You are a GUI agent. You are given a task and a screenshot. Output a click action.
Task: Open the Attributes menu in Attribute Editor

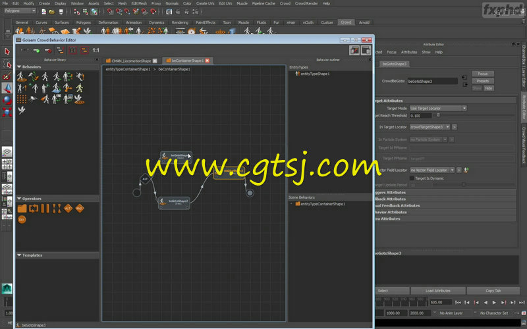click(409, 53)
